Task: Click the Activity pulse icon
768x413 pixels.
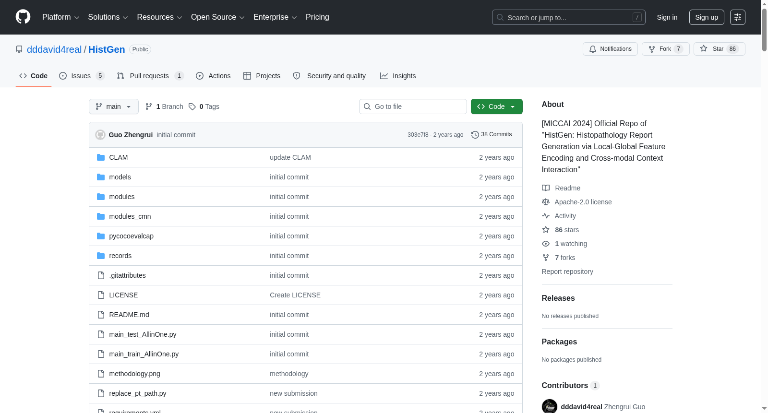Action: (x=546, y=216)
